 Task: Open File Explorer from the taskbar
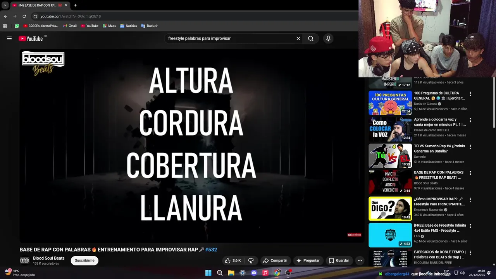click(231, 273)
